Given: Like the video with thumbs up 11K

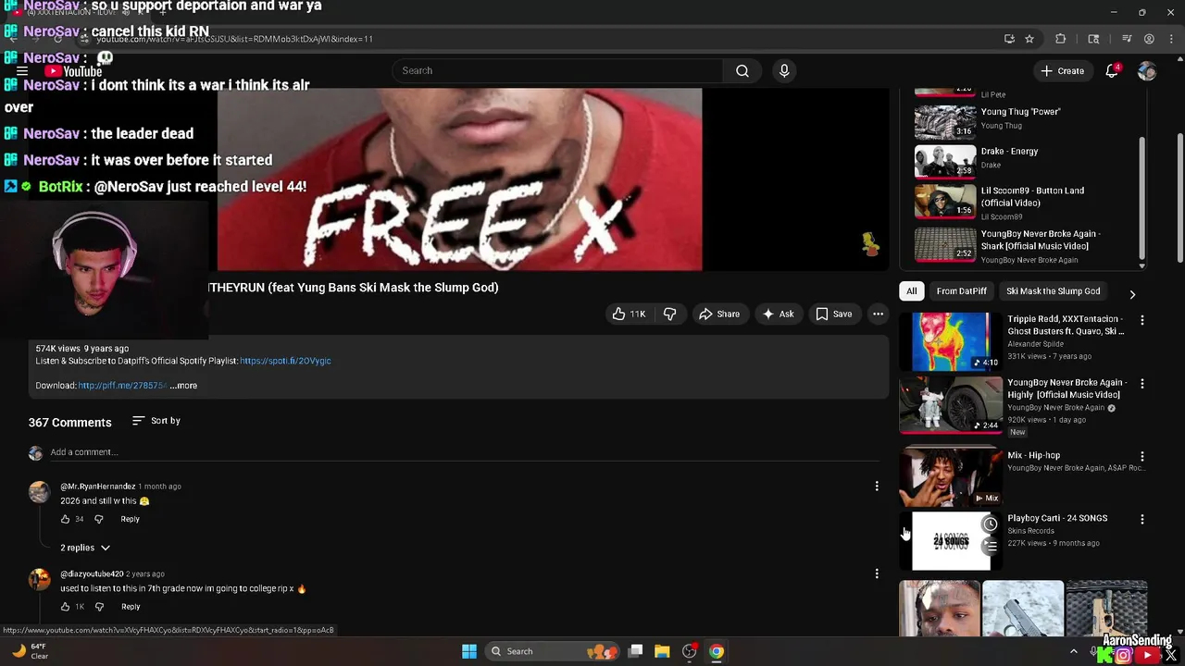Looking at the screenshot, I should click(629, 314).
